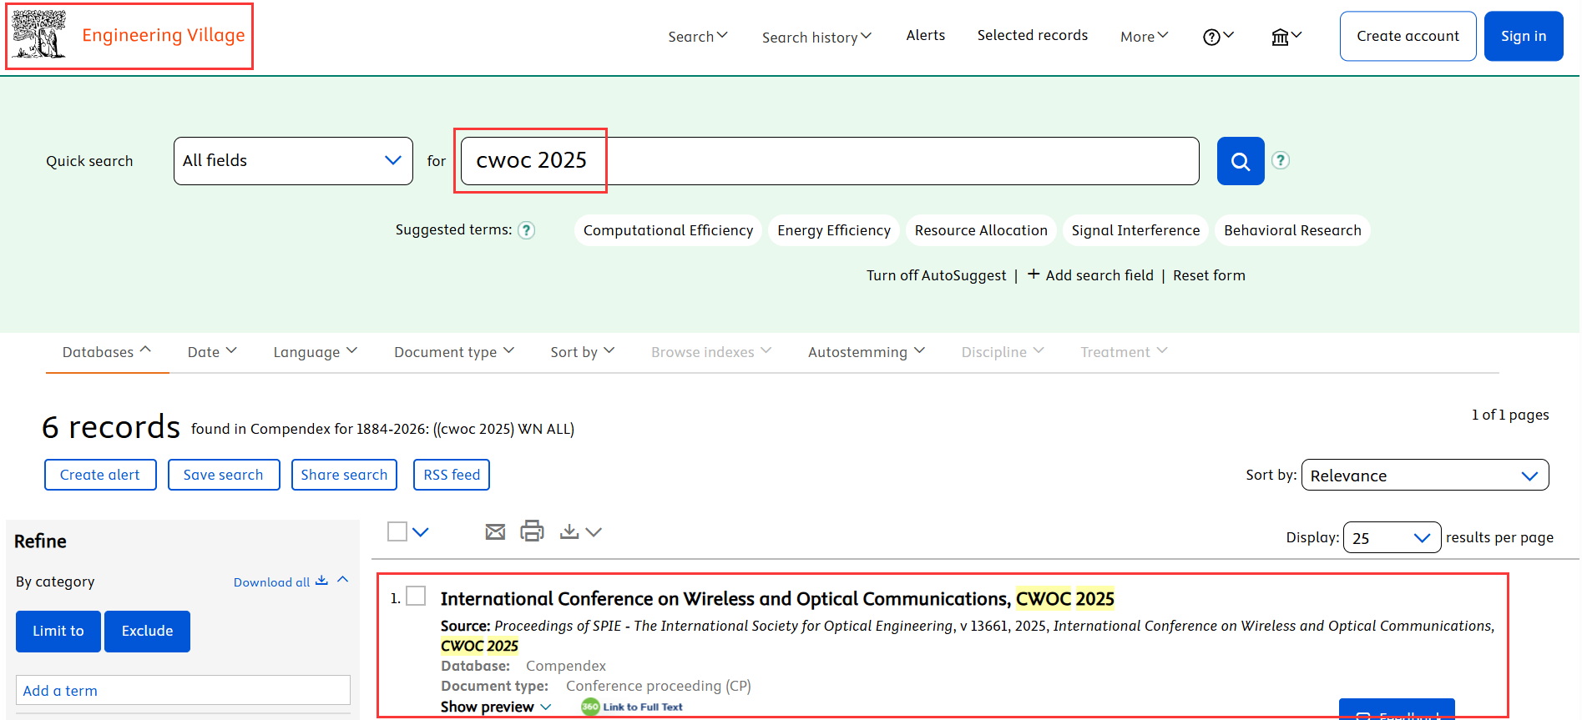Open the Sort by Relevance dropdown
This screenshot has height=720, width=1582.
tap(1424, 476)
